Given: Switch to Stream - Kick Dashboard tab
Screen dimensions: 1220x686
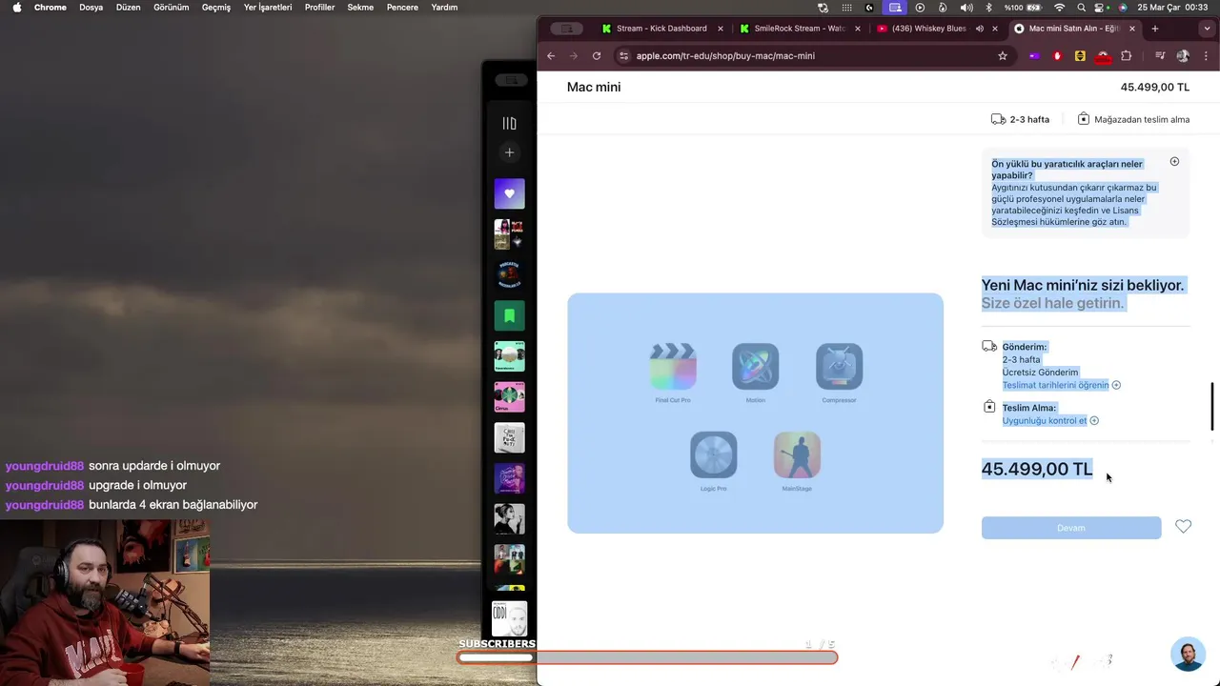Looking at the screenshot, I should coord(661,29).
